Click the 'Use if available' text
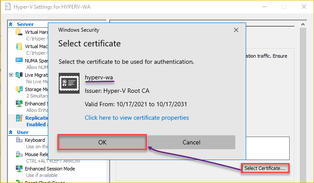The height and width of the screenshot is (183, 314). (42, 175)
